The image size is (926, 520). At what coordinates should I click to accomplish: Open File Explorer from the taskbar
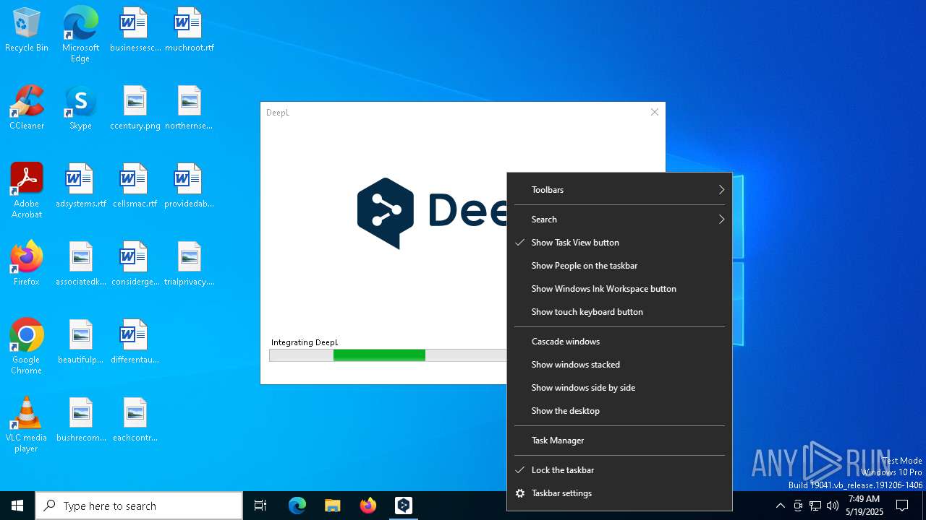(x=333, y=506)
